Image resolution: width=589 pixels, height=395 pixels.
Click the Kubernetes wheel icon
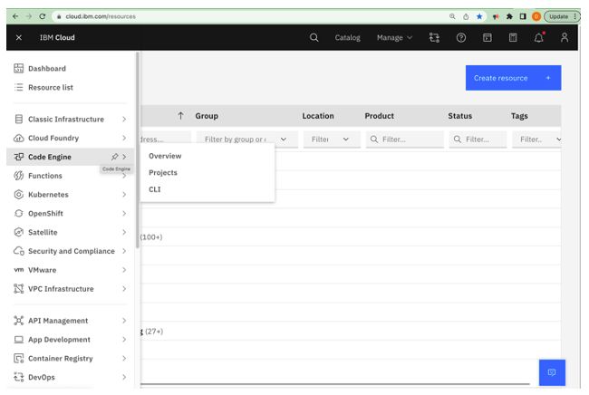click(x=18, y=195)
